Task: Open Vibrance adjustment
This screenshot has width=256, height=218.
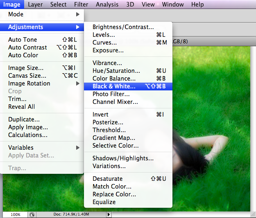Action: tap(128, 63)
